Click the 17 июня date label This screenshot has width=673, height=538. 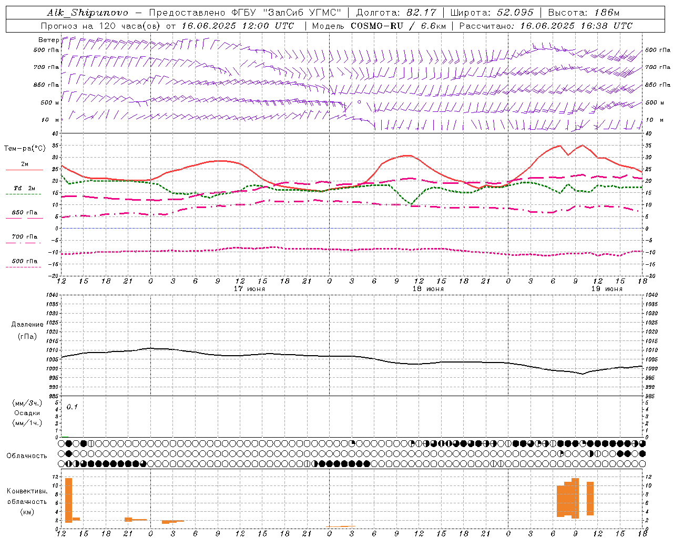(x=249, y=289)
